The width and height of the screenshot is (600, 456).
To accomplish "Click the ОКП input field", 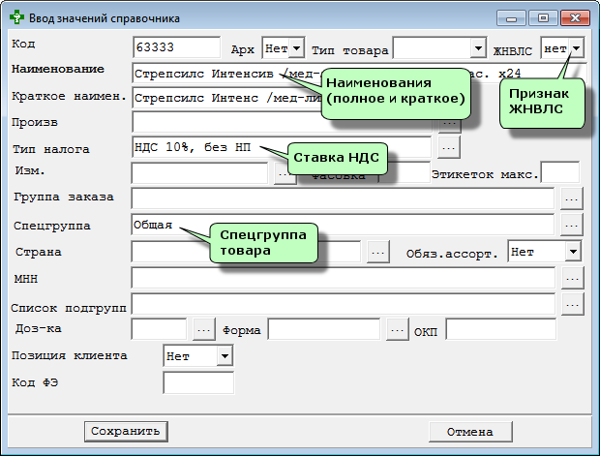I will point(501,329).
